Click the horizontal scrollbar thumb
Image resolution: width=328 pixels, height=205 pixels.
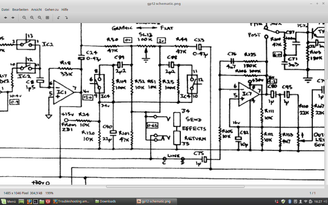175,187
